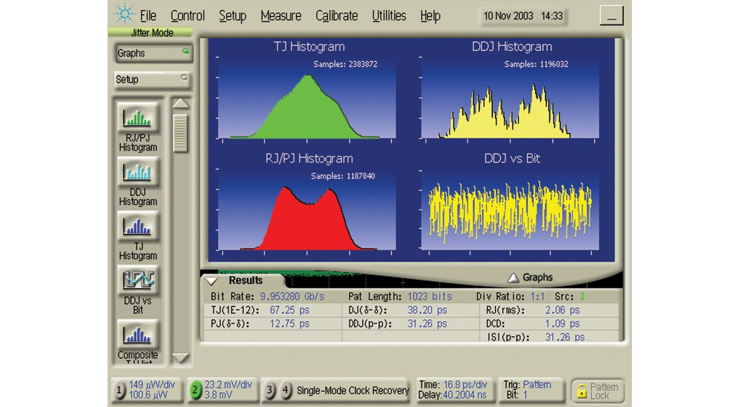The image size is (740, 407).
Task: Toggle the Graphs button in Jitter Mode panel
Action: click(x=153, y=53)
